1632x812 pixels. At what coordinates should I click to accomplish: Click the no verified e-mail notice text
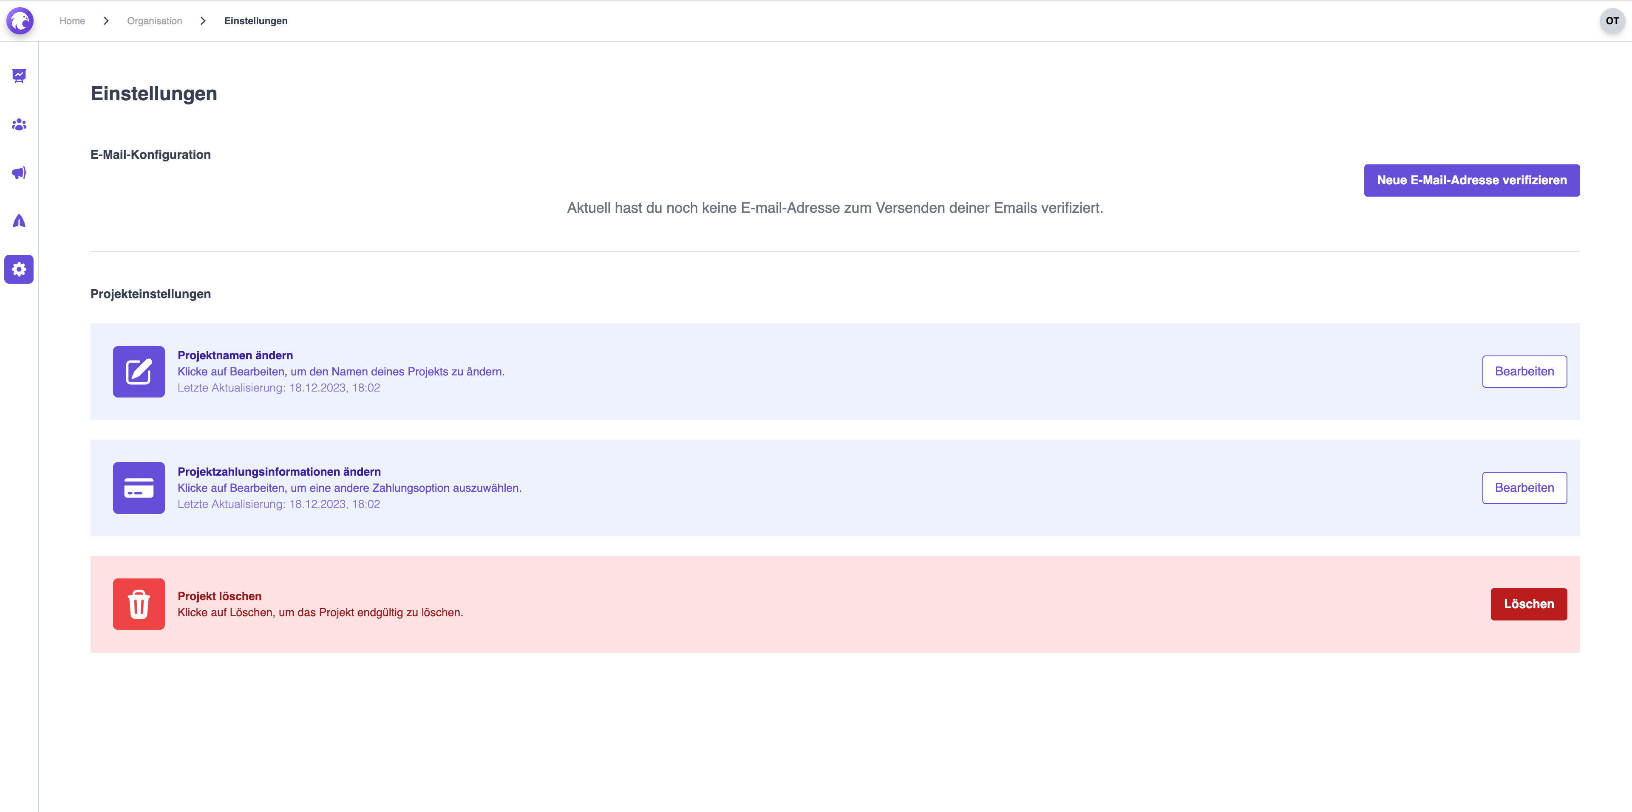835,208
